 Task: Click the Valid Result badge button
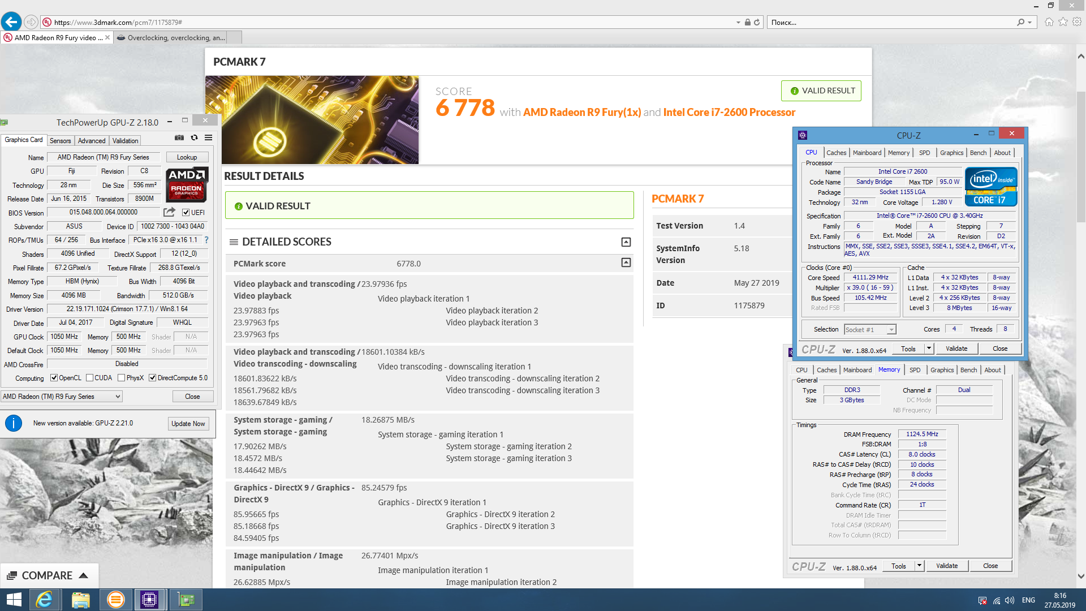(821, 91)
